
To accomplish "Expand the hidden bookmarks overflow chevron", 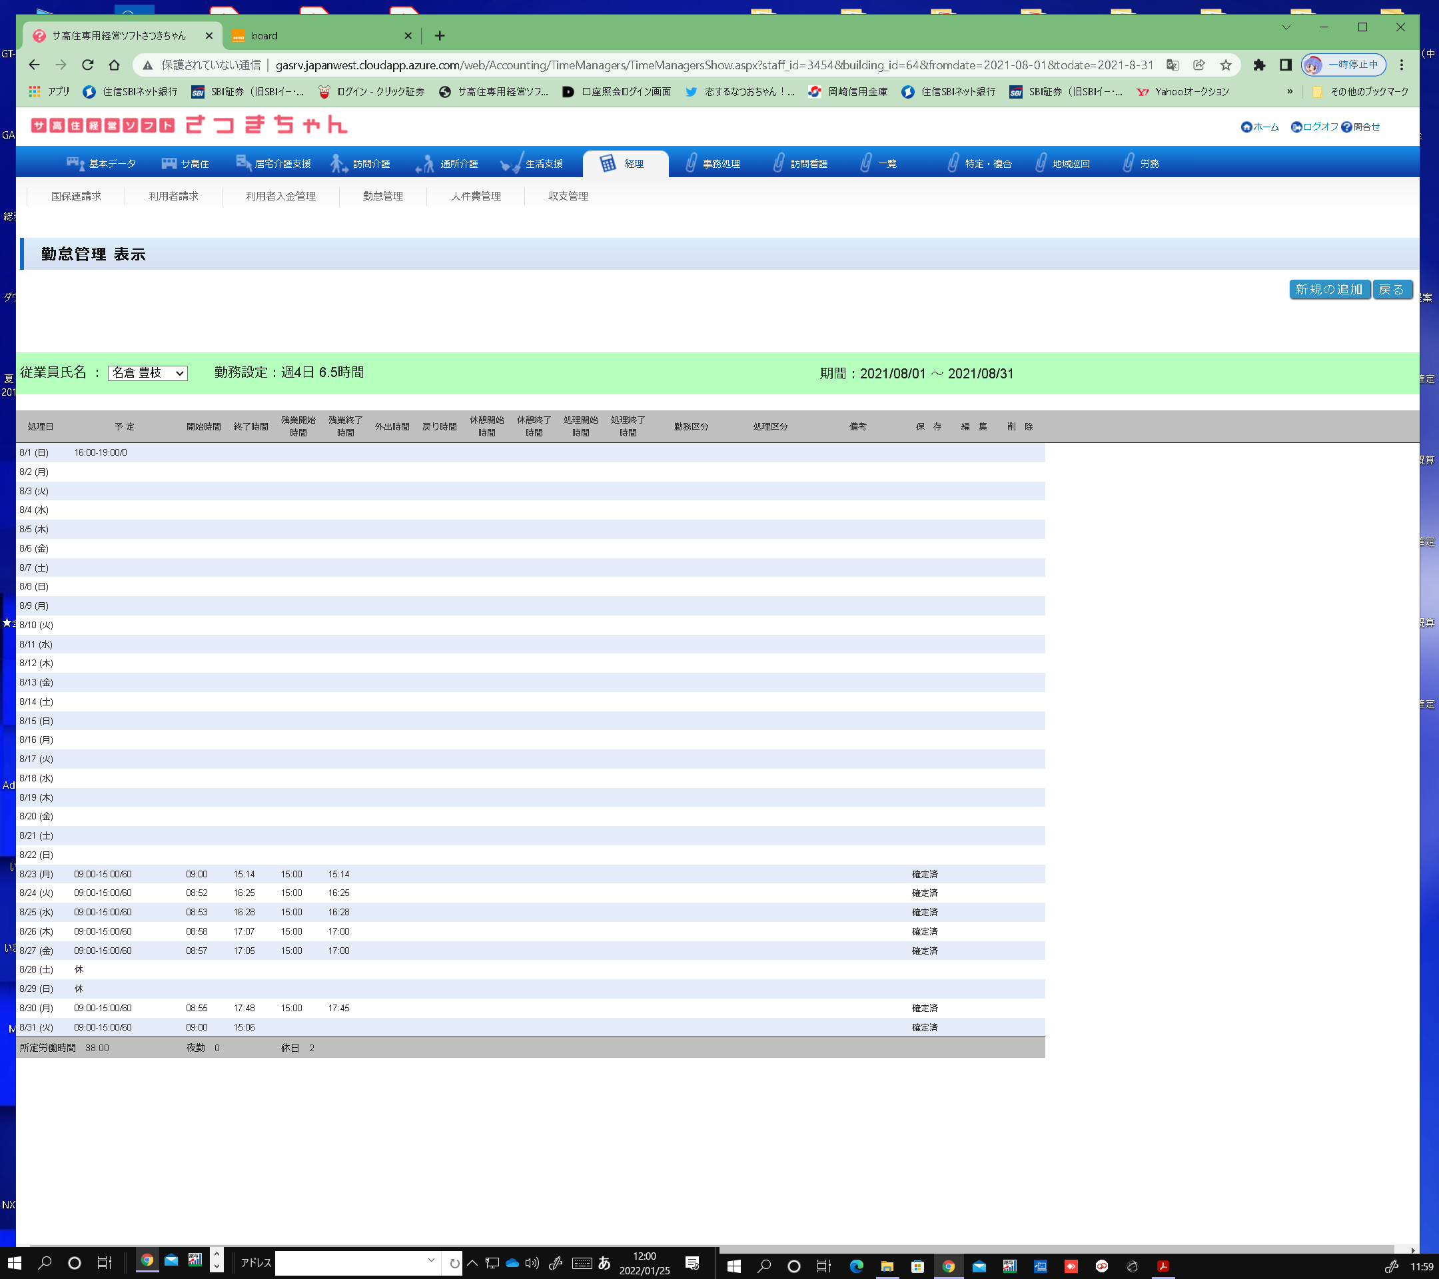I will [x=1290, y=91].
